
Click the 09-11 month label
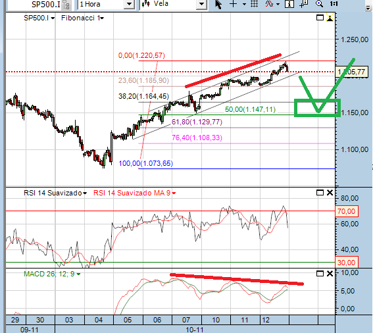click(x=29, y=330)
